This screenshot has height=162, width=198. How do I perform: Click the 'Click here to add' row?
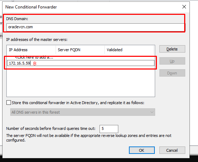point(34,58)
